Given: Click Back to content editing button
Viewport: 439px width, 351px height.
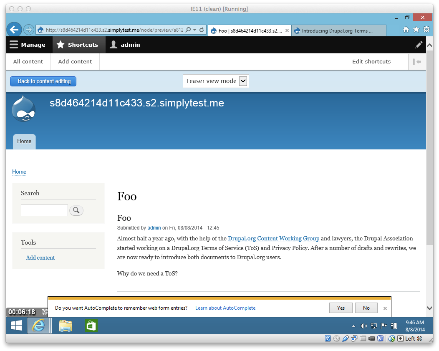Looking at the screenshot, I should [x=43, y=81].
